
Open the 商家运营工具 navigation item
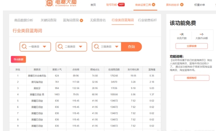[x=143, y=5]
